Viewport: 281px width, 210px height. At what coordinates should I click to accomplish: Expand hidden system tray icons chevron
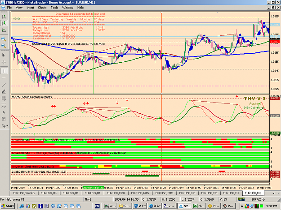click(x=242, y=206)
